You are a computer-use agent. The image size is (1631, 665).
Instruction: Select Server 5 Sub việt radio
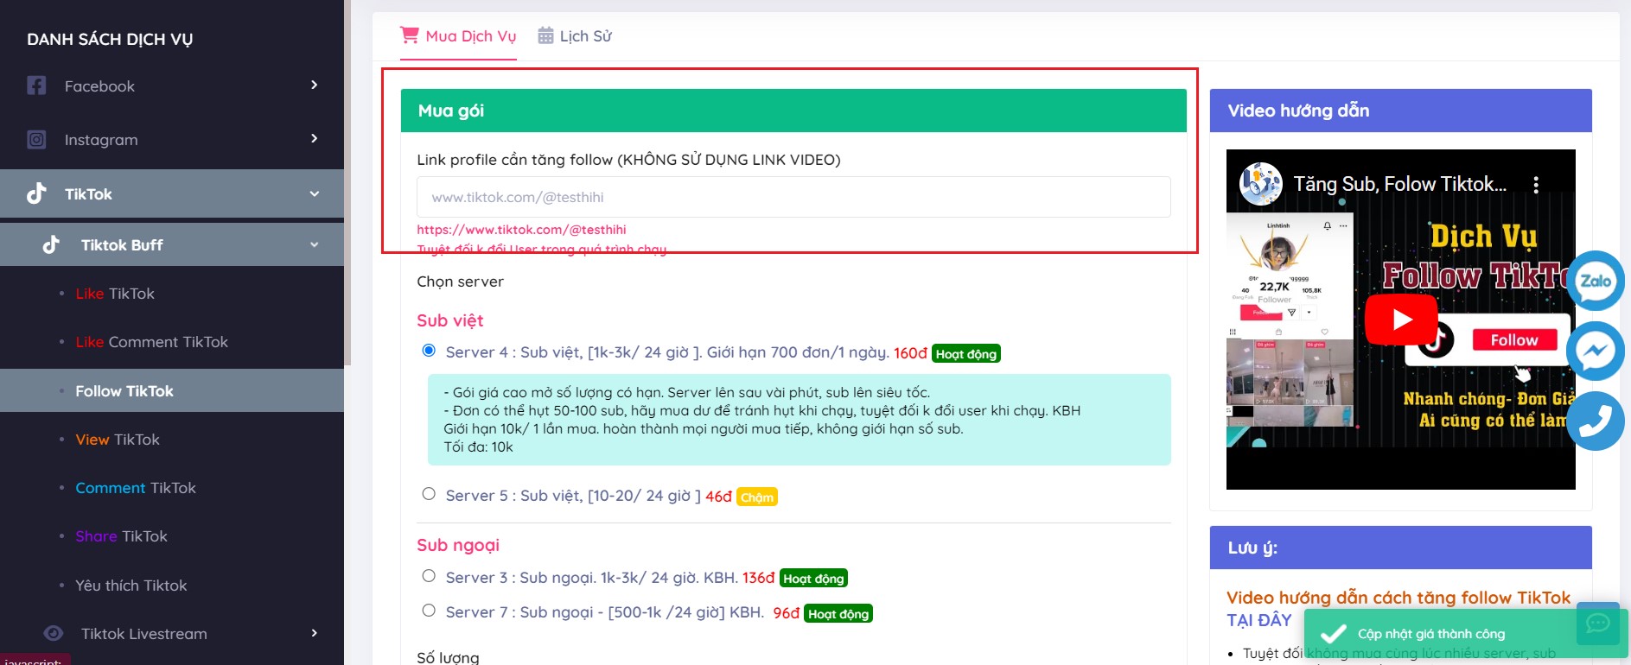point(429,494)
